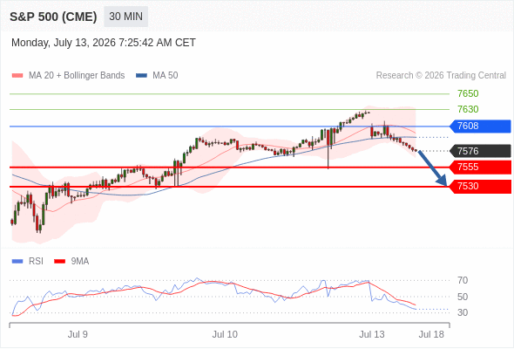Click the blue RSI legend swatch

tap(17, 262)
